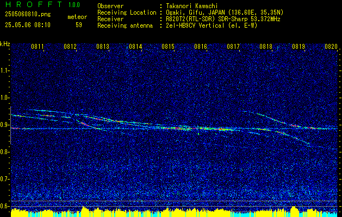The image size is (342, 217).
Task: Click the 'Receiver' field label
Action: pos(110,19)
